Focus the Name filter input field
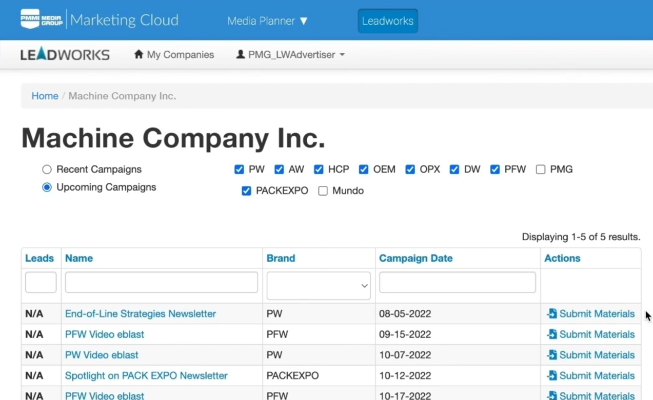Screen dimensions: 653x400 [x=162, y=282]
